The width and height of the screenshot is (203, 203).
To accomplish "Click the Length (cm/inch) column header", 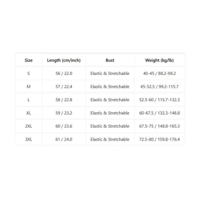I will [64, 60].
